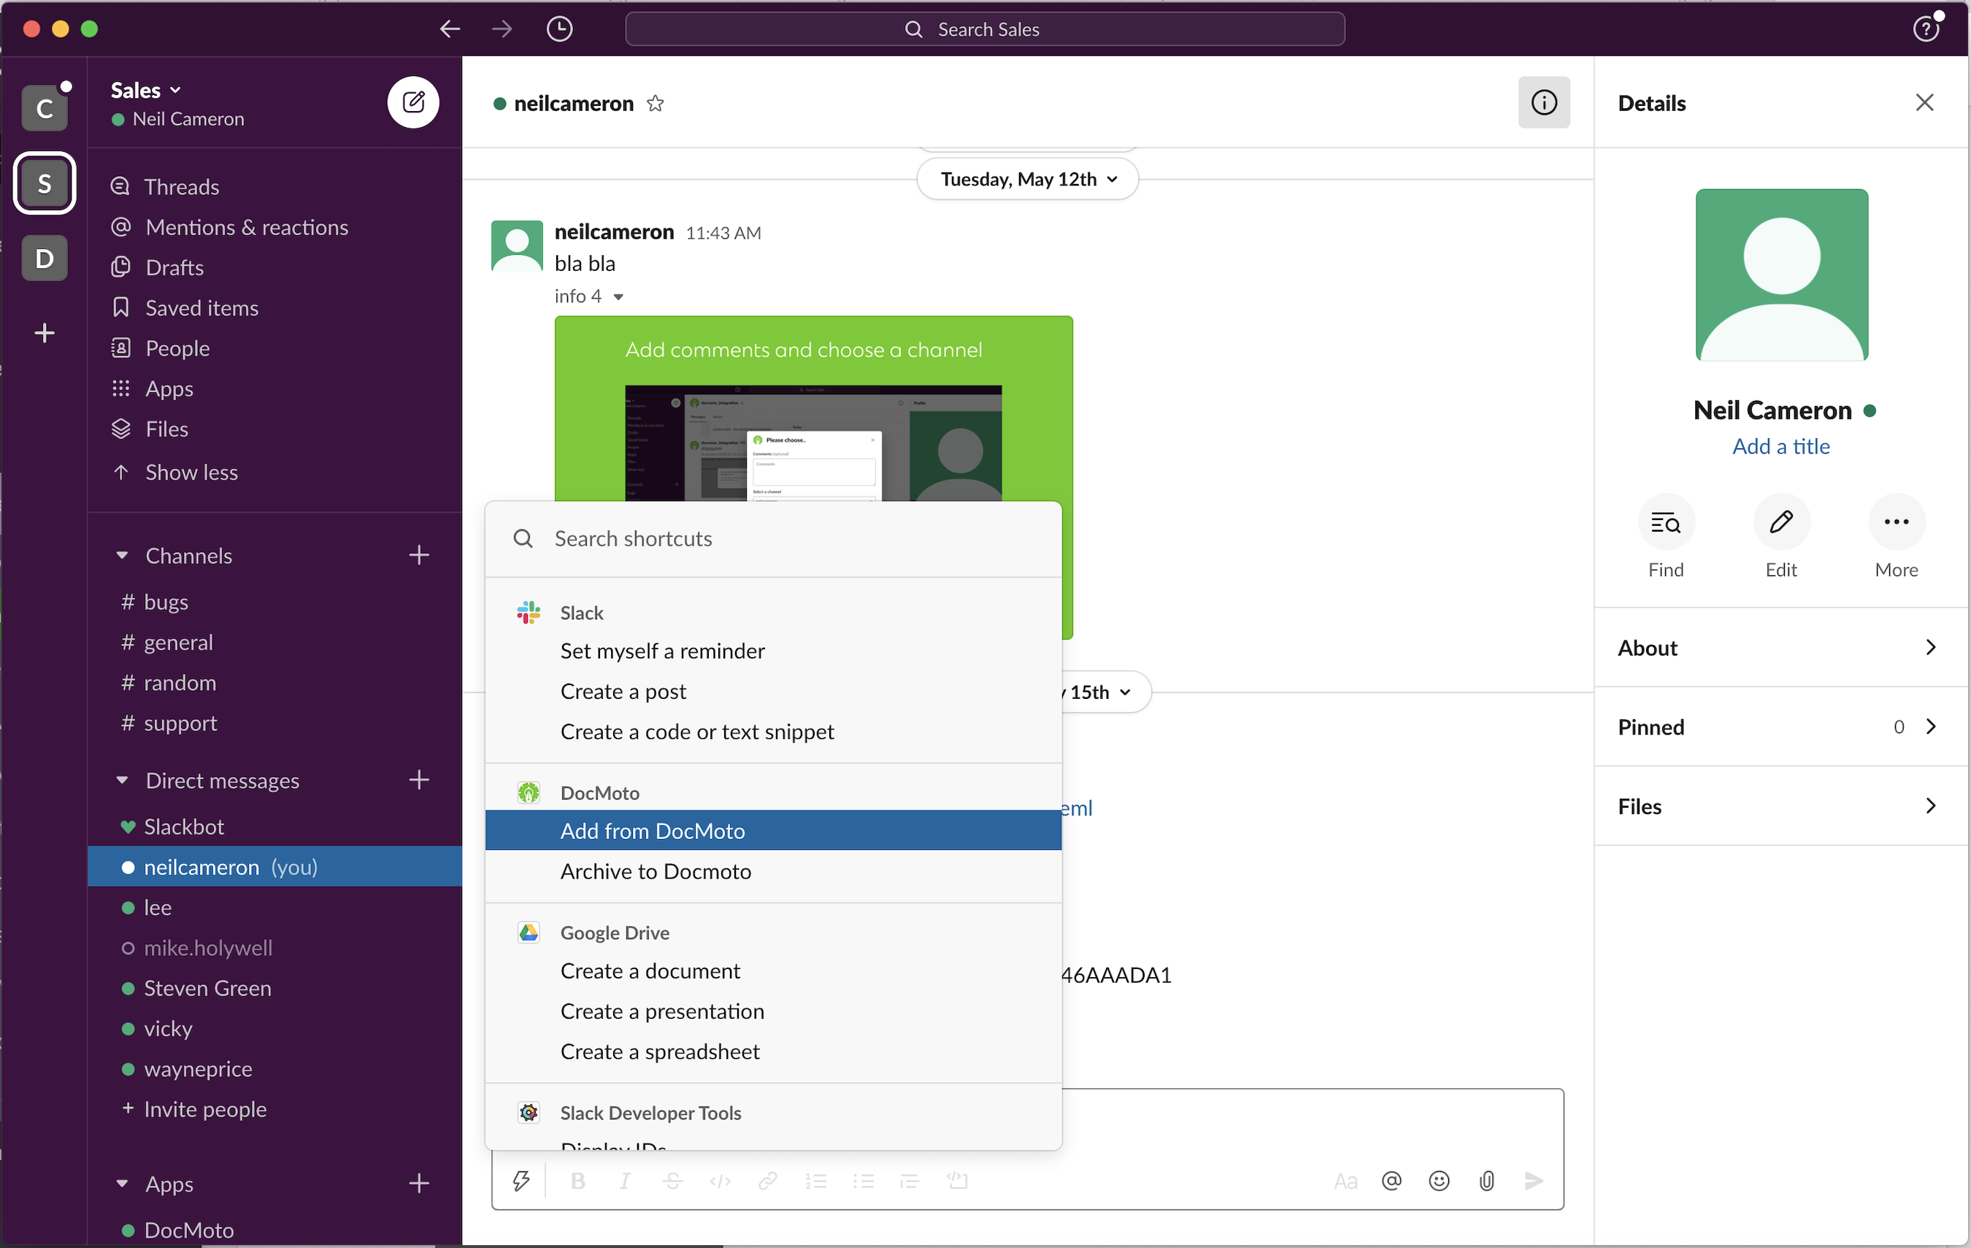
Task: Click Show less in sidebar
Action: click(191, 472)
